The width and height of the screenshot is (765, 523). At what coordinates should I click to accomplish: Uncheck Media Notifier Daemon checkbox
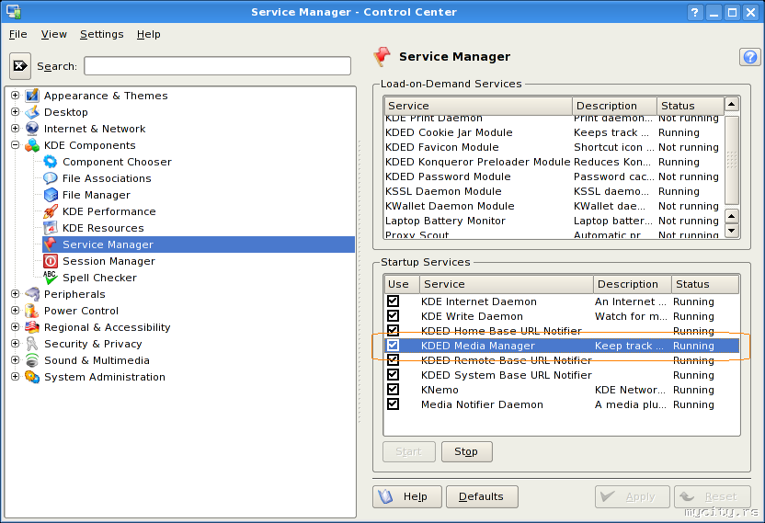point(394,404)
